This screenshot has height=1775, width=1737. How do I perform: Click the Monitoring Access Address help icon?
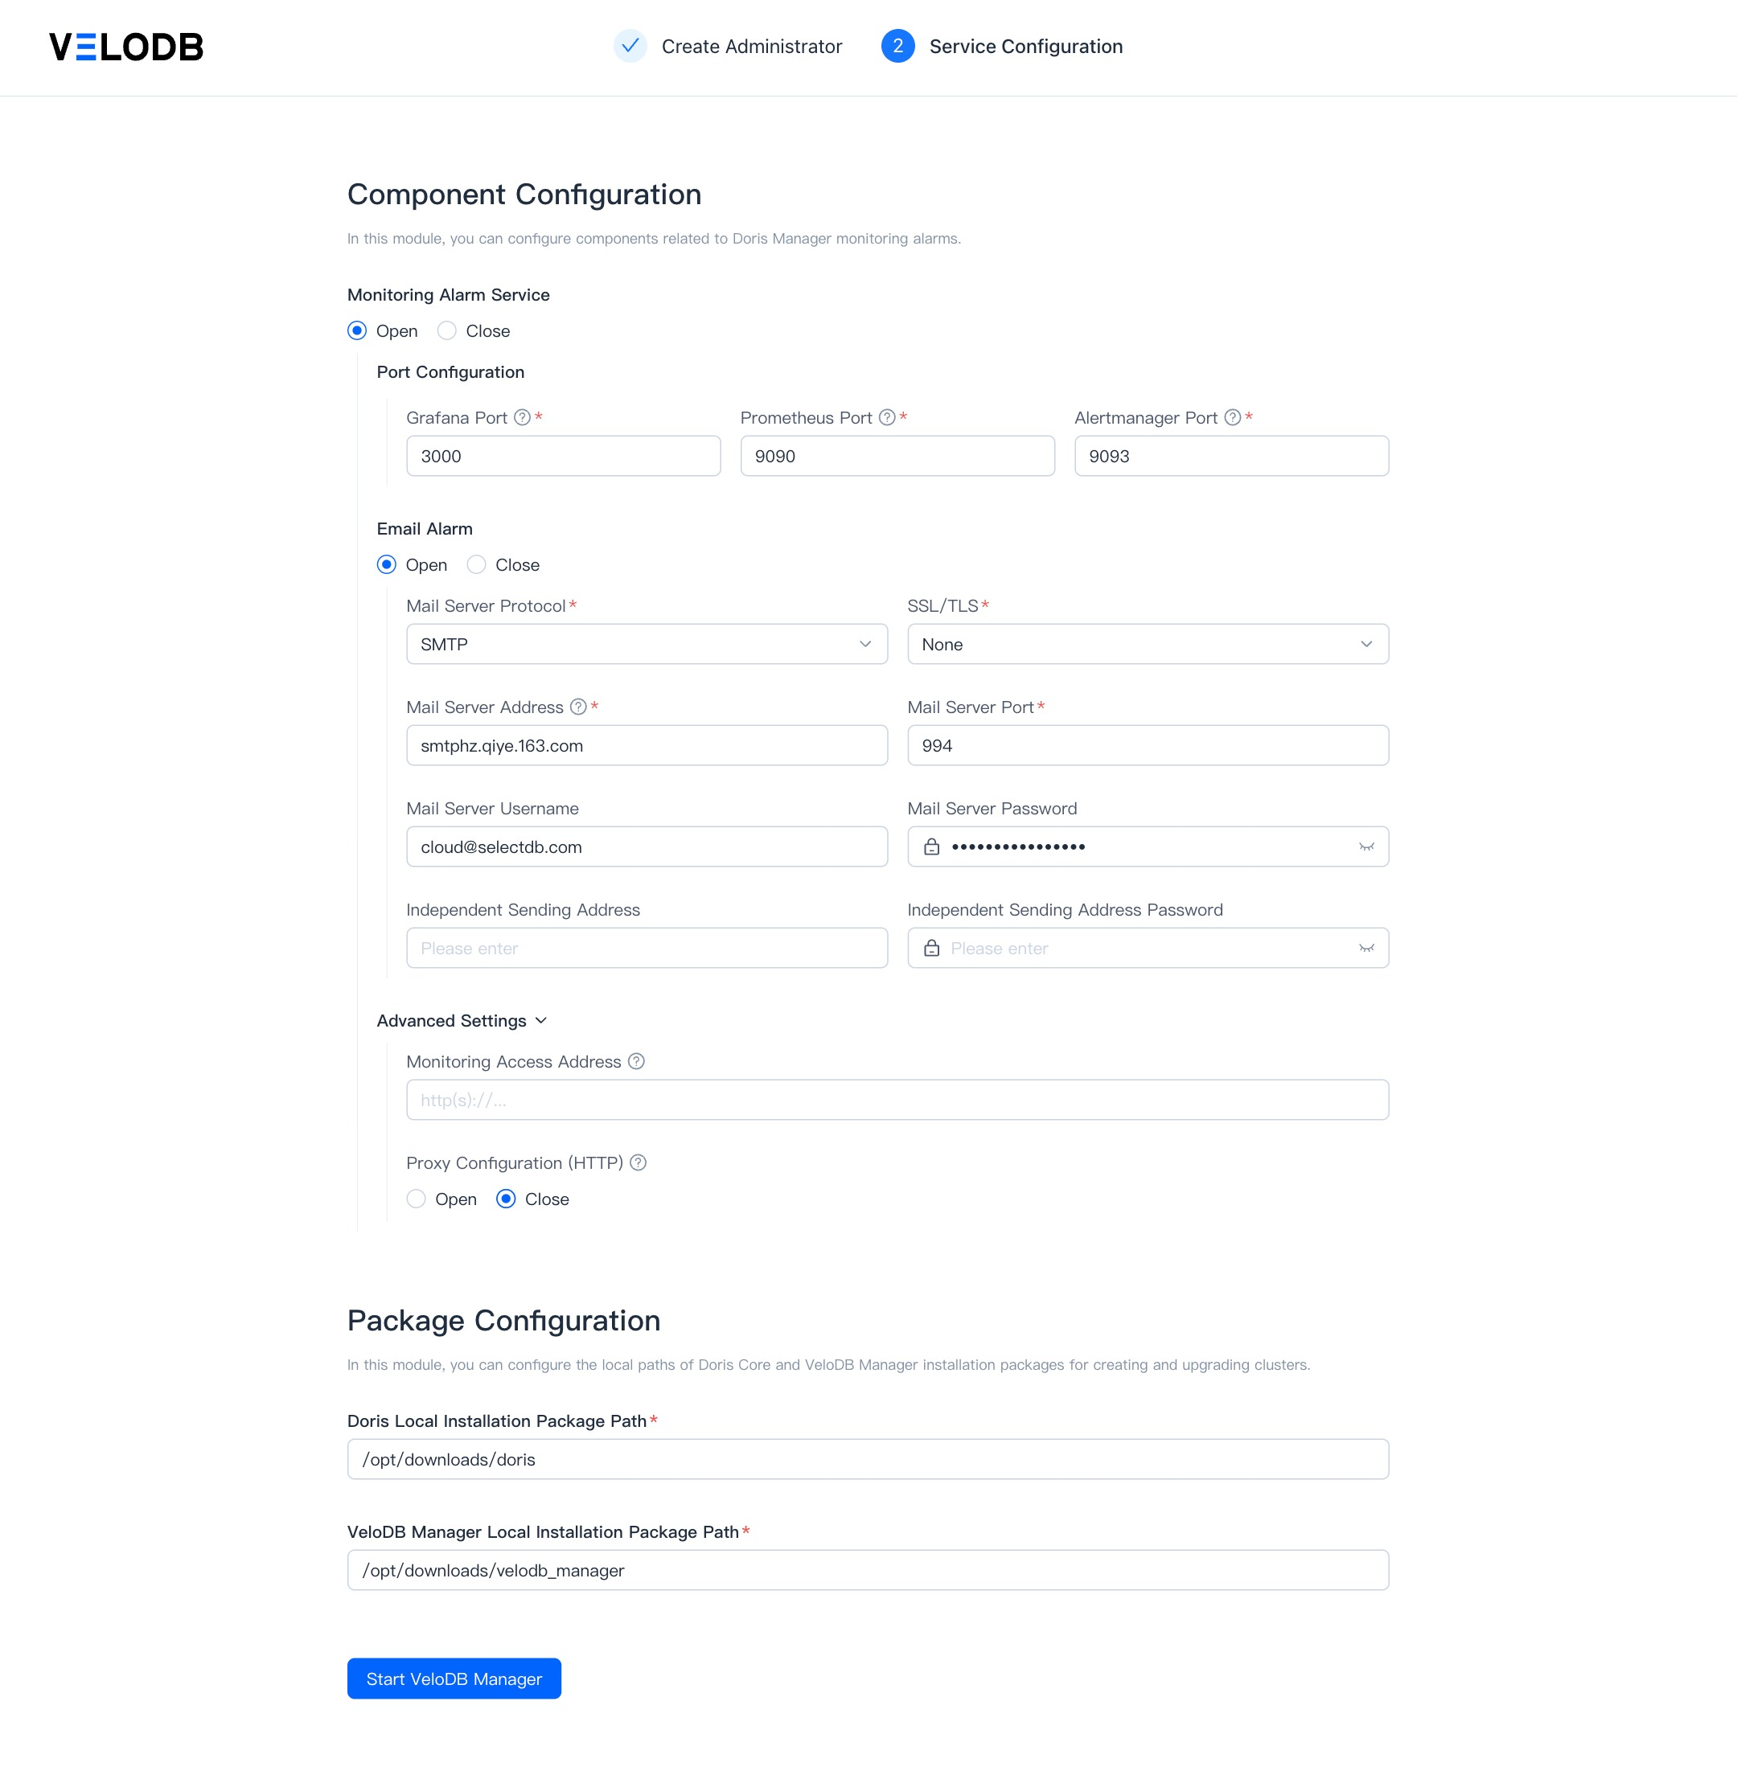pyautogui.click(x=637, y=1062)
